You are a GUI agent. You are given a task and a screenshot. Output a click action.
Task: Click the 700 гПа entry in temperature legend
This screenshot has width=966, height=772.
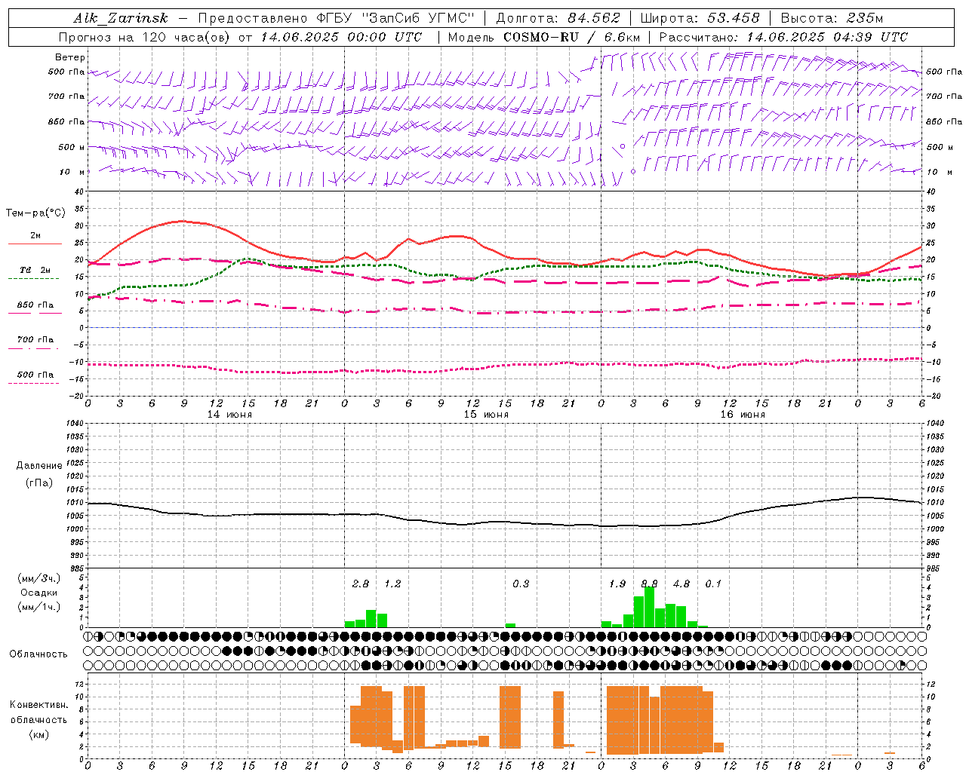point(35,339)
